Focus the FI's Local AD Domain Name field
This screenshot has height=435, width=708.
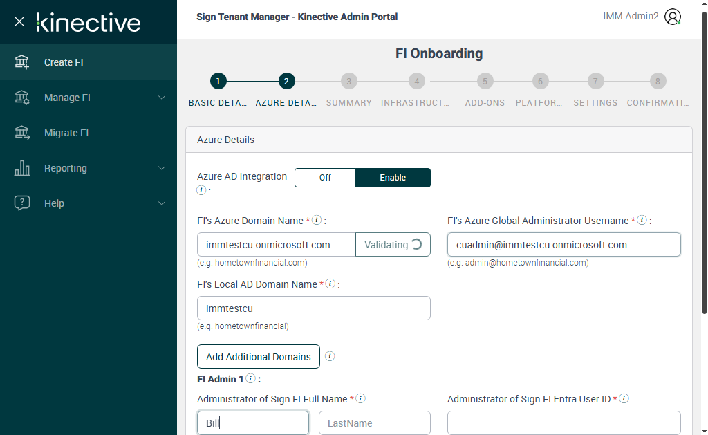[x=314, y=308]
